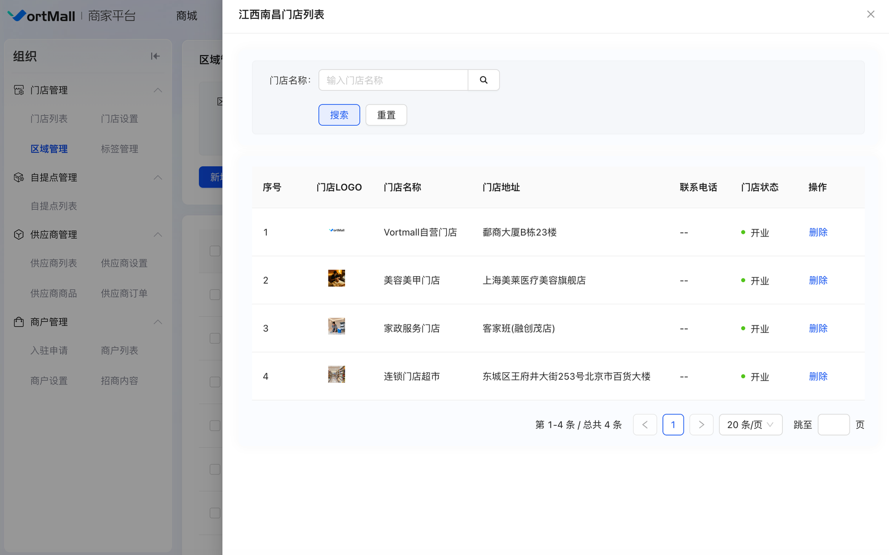
Task: Close the 江西南昌门店列表 drawer
Action: 870,14
